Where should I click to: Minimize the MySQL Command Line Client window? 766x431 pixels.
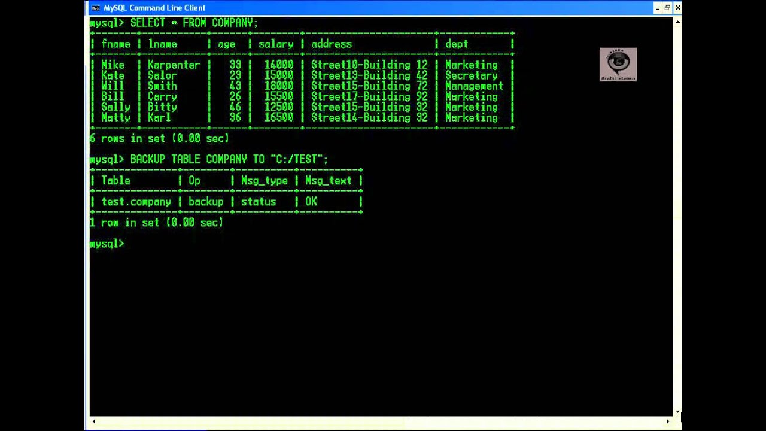pos(657,8)
